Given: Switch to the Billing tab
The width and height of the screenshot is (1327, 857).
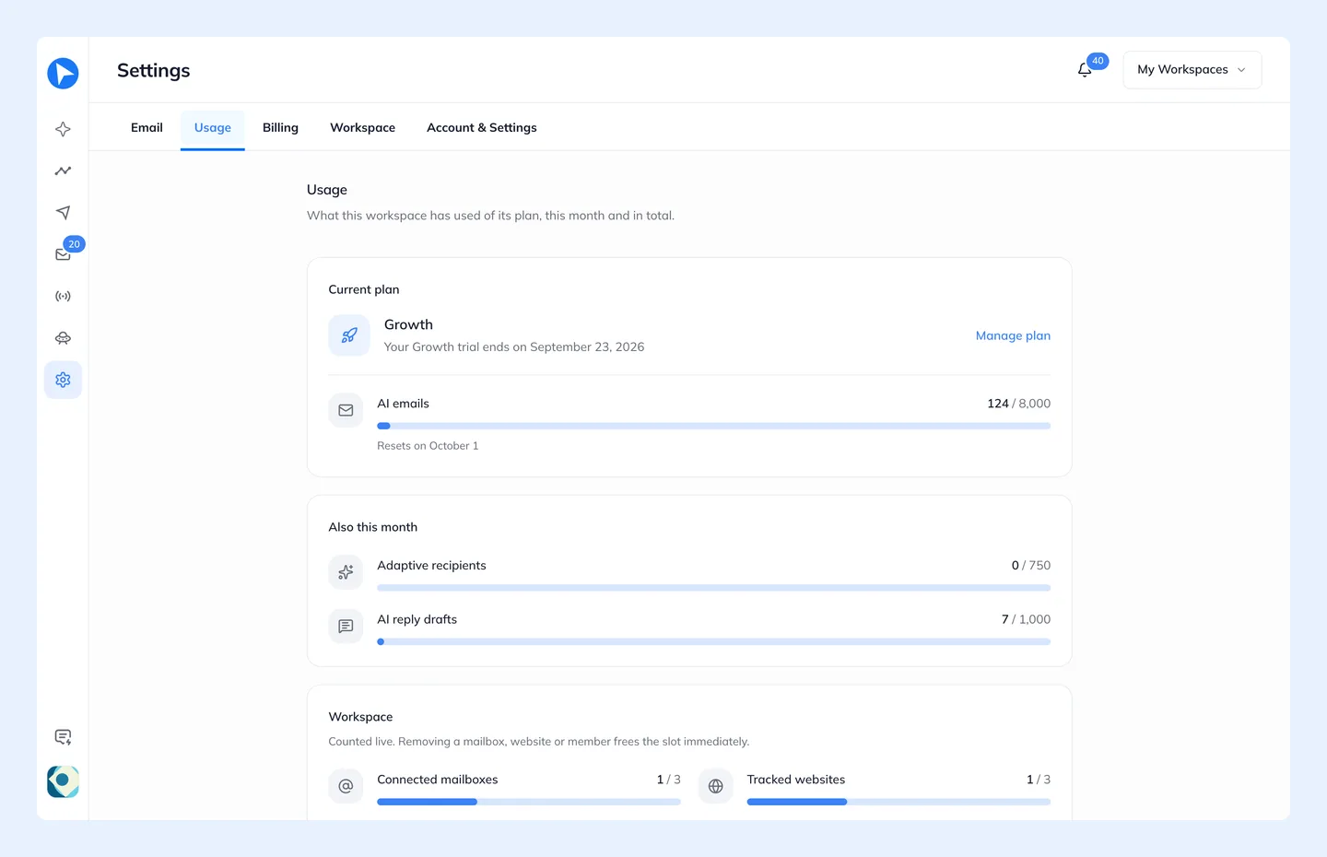Looking at the screenshot, I should 280,128.
